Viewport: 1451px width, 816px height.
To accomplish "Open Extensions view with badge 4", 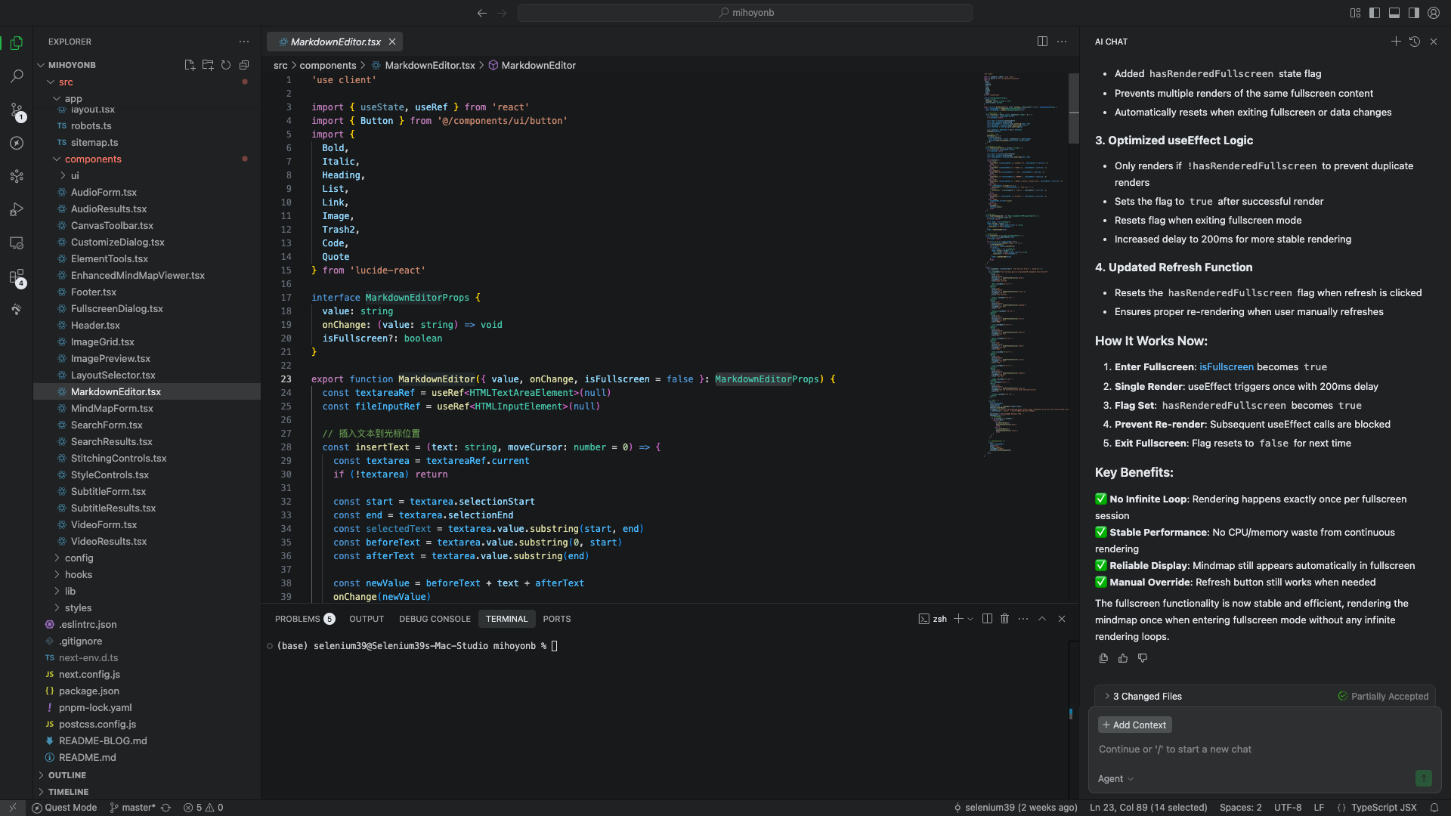I will (x=17, y=277).
